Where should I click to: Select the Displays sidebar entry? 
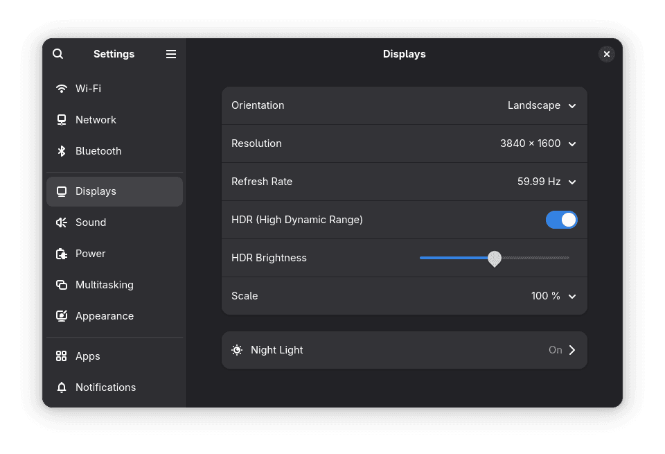point(114,191)
